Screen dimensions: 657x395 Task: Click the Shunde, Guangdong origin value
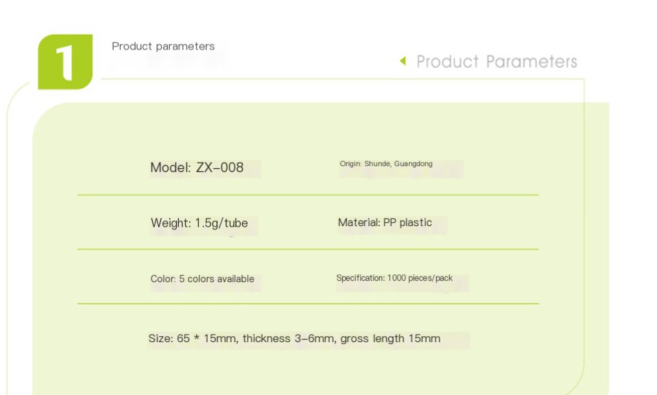[x=398, y=164]
